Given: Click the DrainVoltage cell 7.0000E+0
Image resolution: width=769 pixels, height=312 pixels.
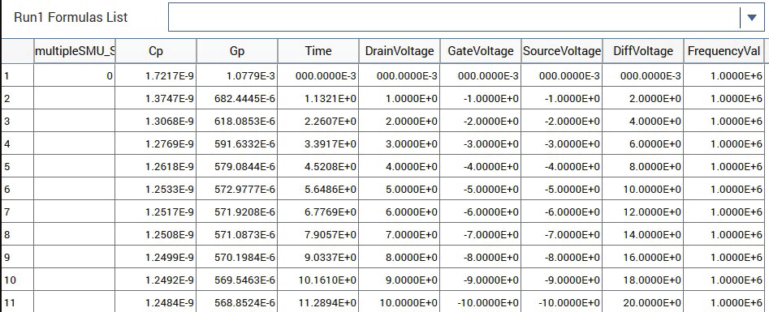Looking at the screenshot, I should point(400,234).
